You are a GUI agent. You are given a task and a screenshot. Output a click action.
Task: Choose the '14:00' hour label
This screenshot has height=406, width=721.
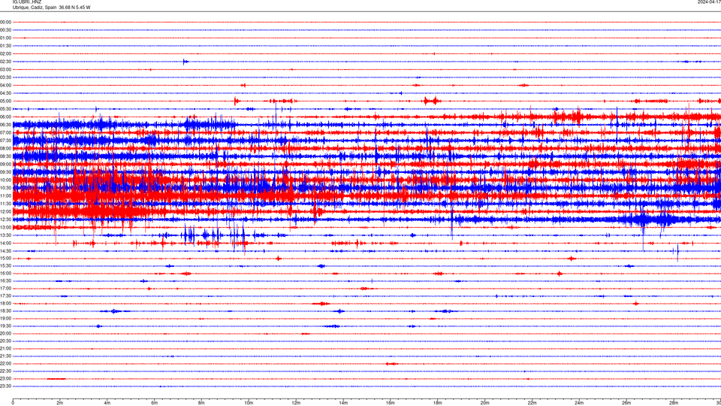pyautogui.click(x=5, y=243)
